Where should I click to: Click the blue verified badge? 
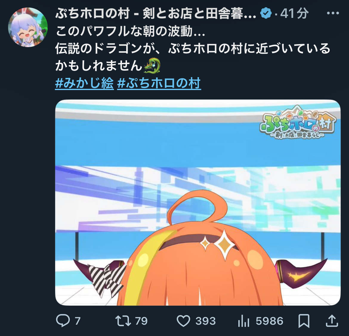point(266,13)
